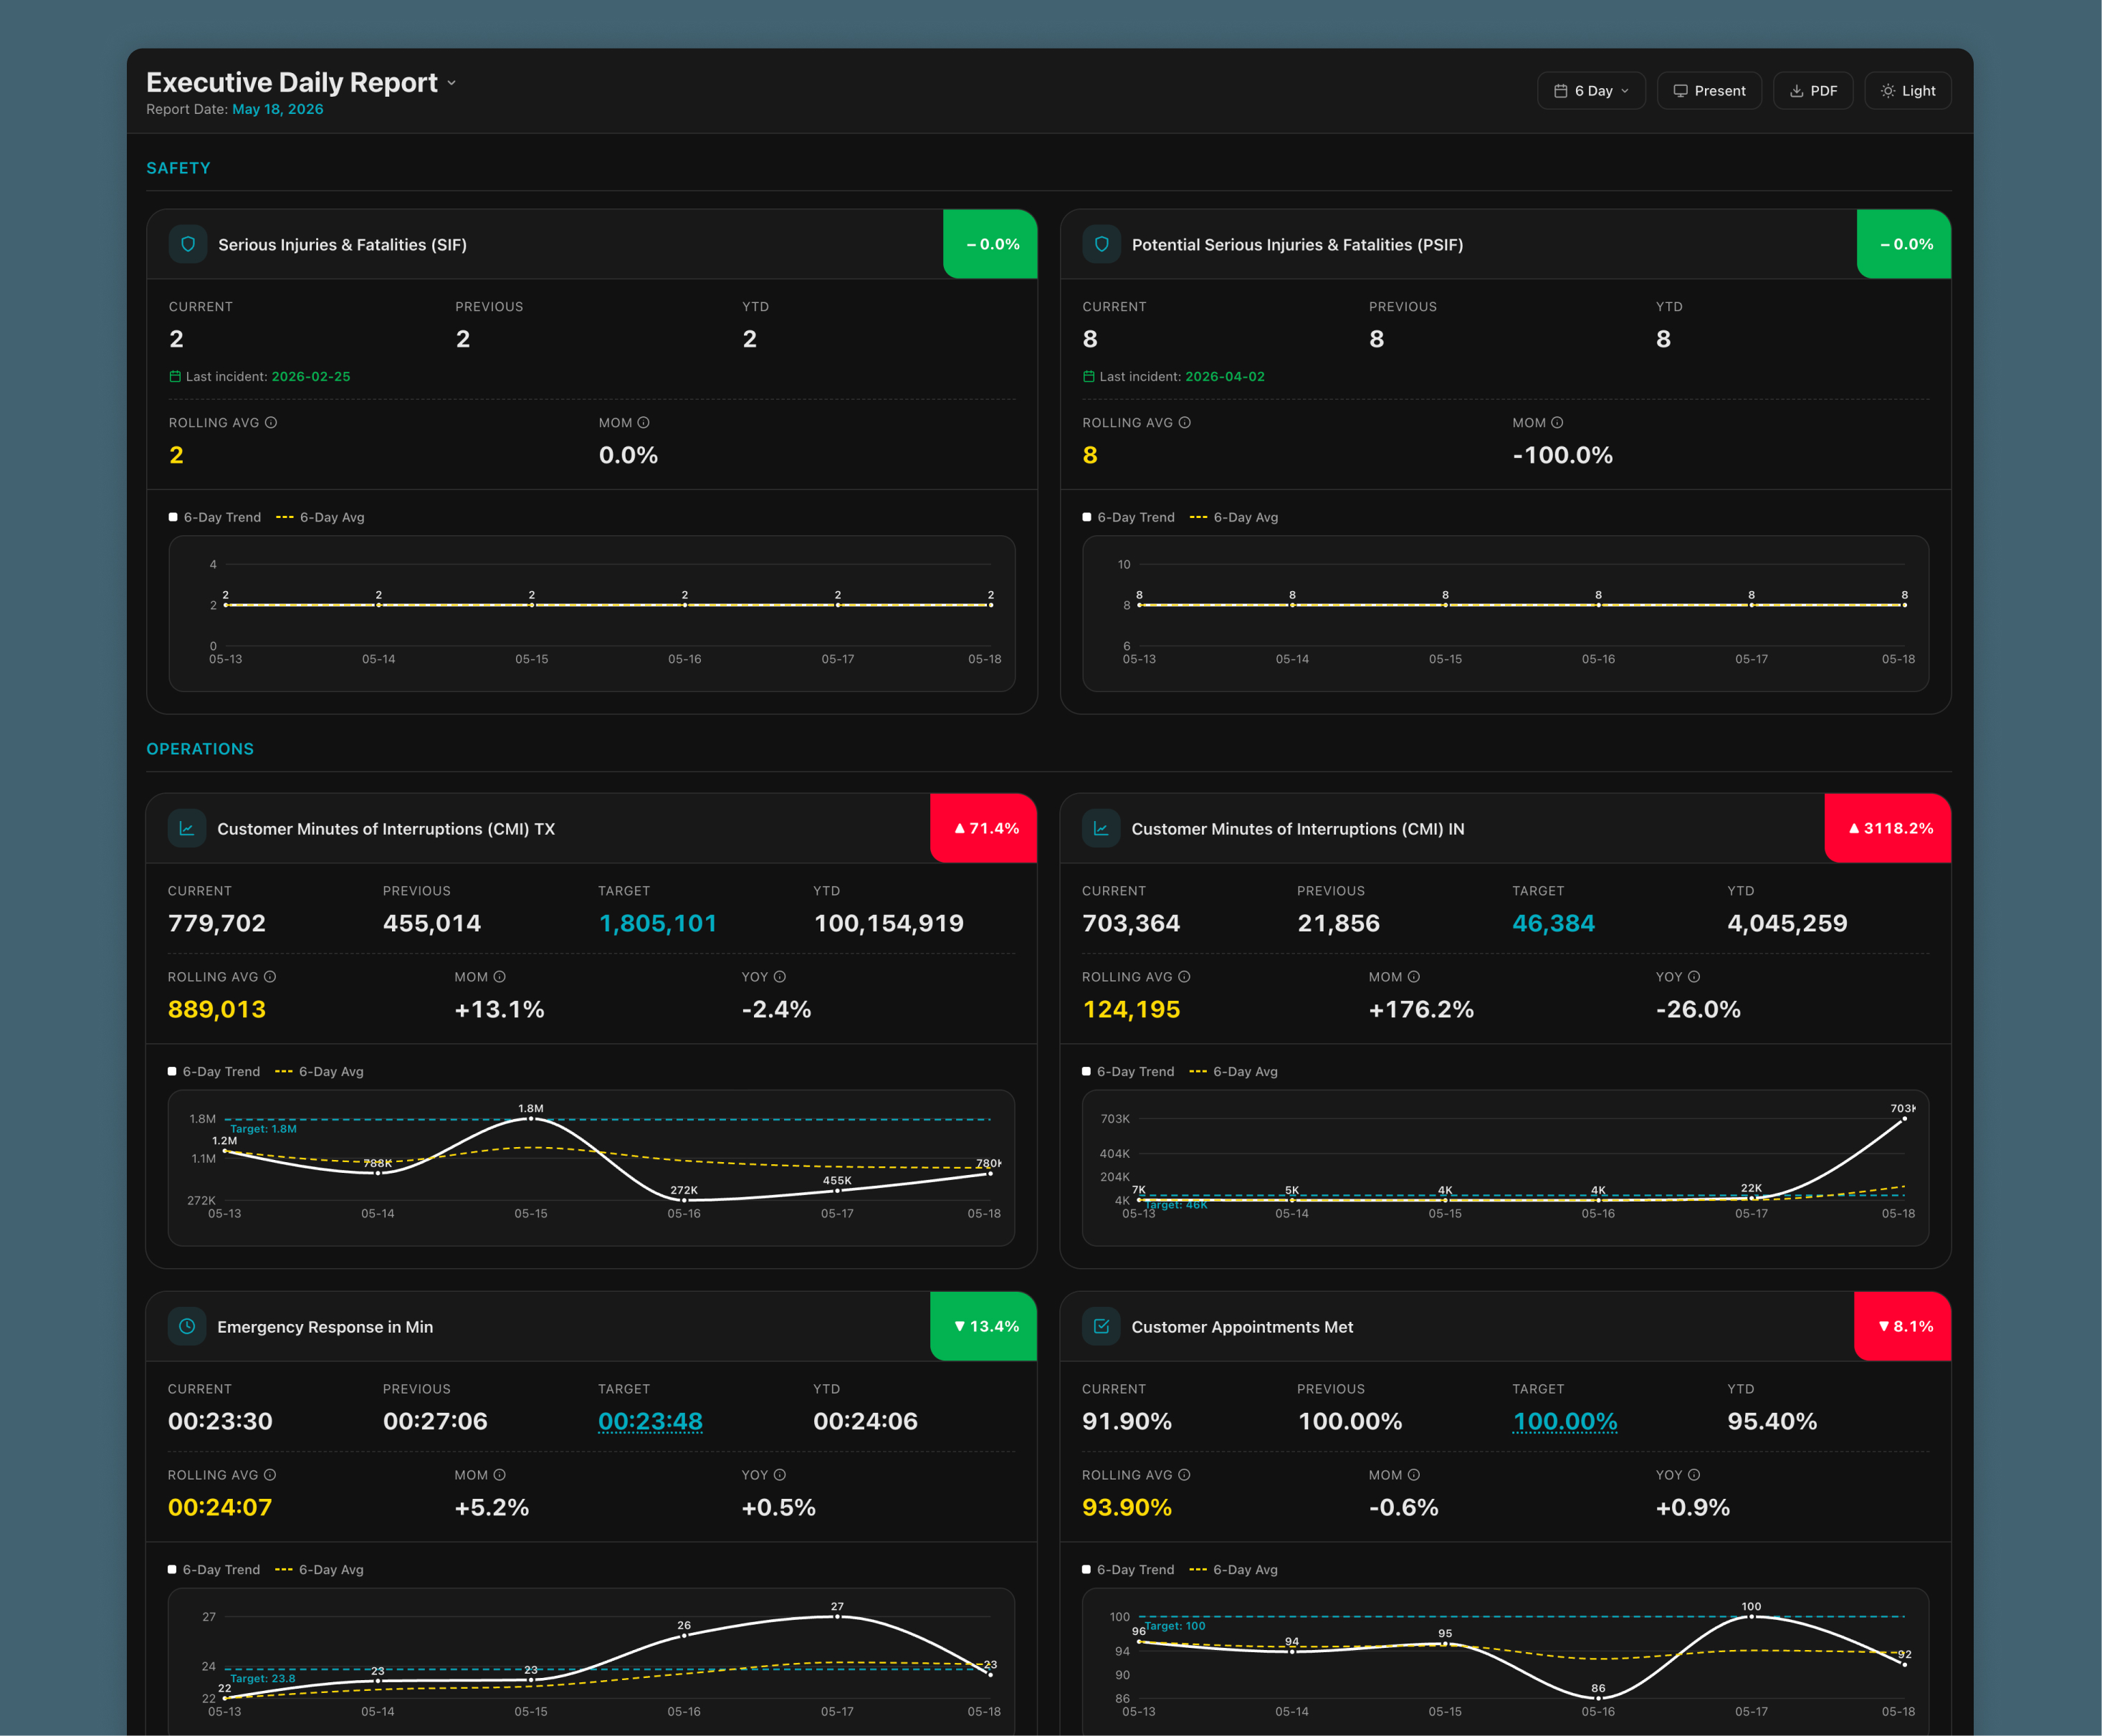Screen dimensions: 2102x1736
Task: Toggle 6-Day Avg legend on PSIF chart
Action: 1234,517
